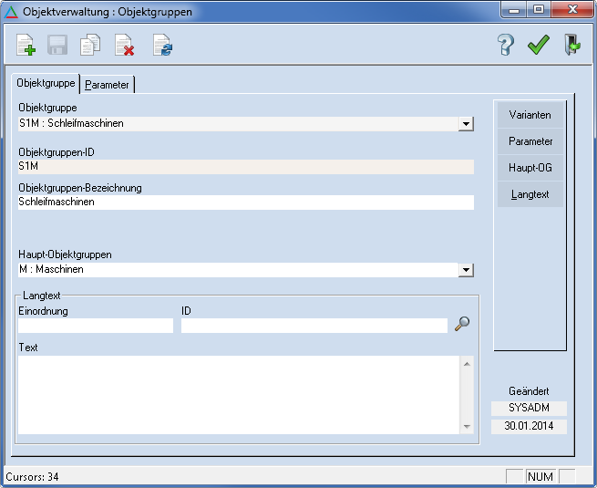Click the Delete record icon with red X
This screenshot has height=488, width=597.
click(124, 45)
